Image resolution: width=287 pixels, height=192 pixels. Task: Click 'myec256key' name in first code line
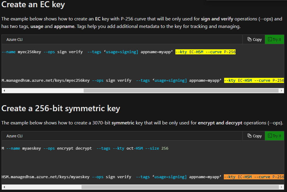coord(29,52)
